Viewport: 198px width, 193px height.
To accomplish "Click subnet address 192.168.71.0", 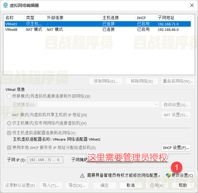I will pos(168,24).
